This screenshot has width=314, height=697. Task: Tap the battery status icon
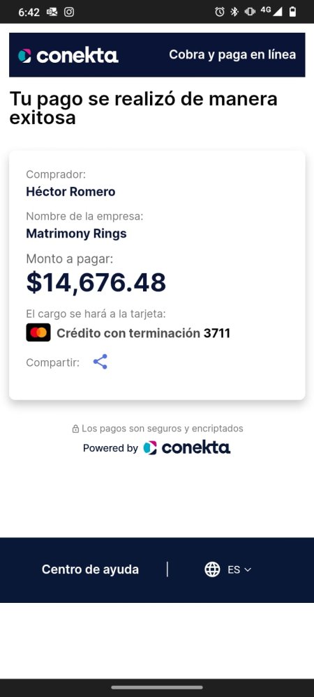(x=292, y=12)
